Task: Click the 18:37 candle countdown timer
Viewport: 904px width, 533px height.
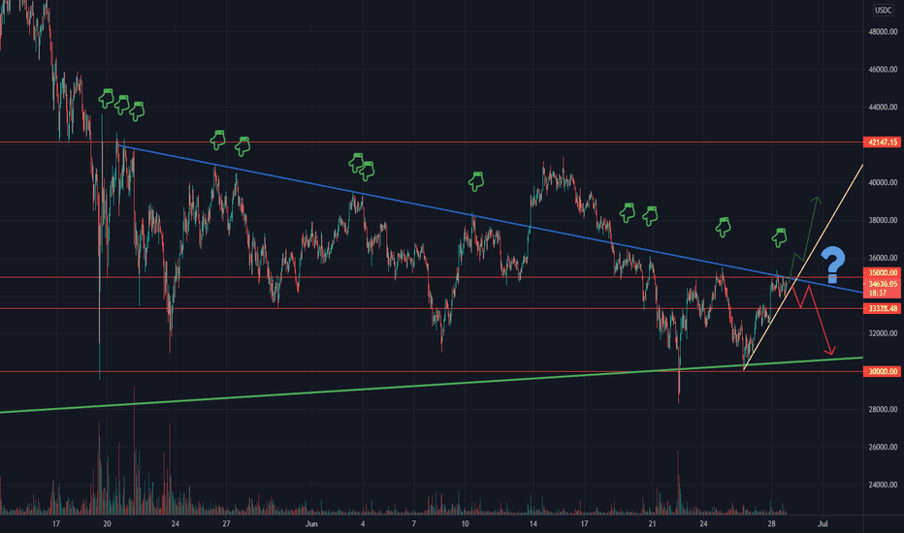Action: click(x=878, y=293)
